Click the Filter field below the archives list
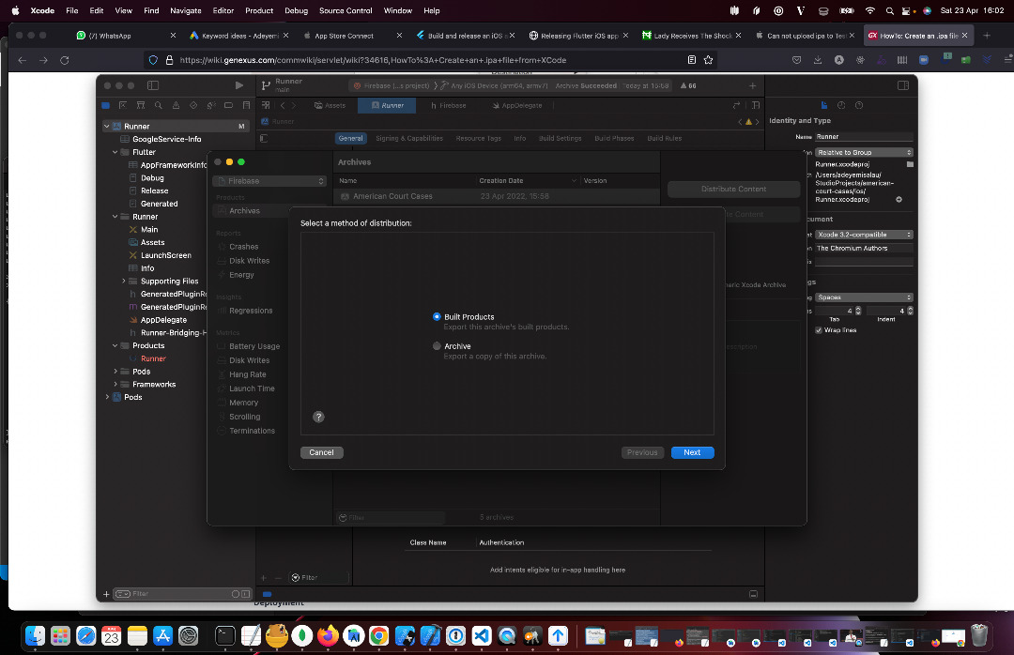Image resolution: width=1014 pixels, height=655 pixels. (390, 517)
